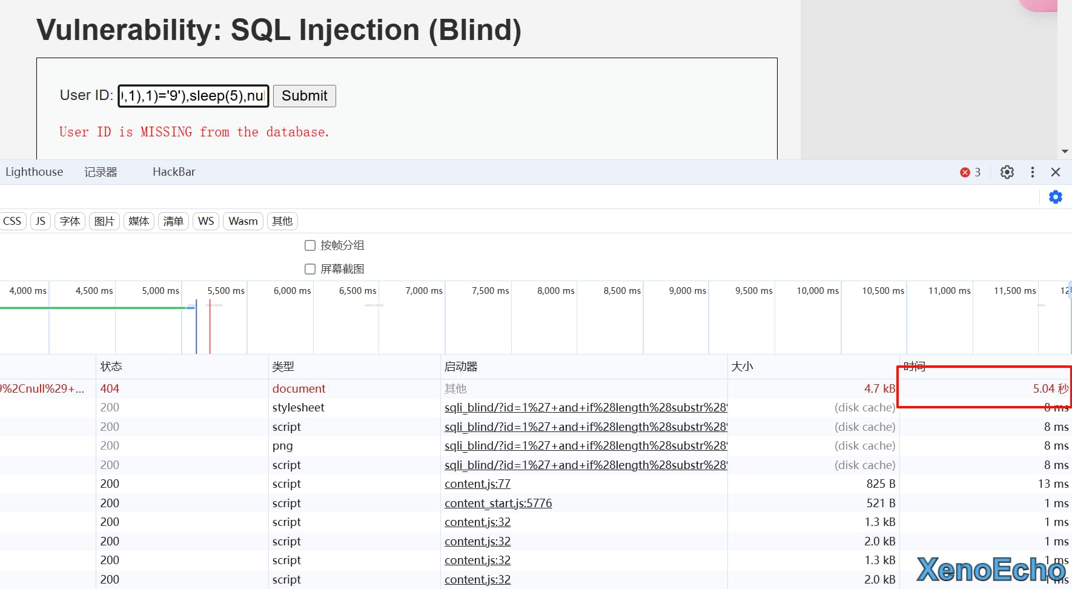Viewport: 1072px width, 589px height.
Task: Open the HackBar tab
Action: pyautogui.click(x=174, y=172)
